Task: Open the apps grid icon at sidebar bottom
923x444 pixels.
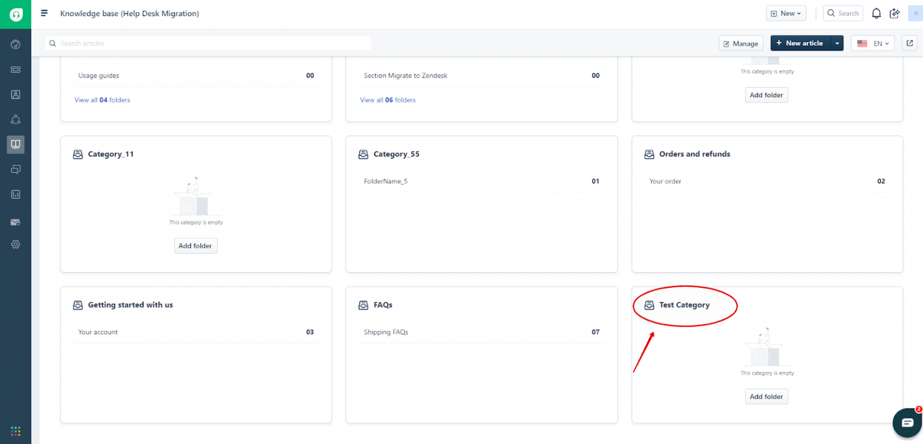Action: tap(16, 431)
